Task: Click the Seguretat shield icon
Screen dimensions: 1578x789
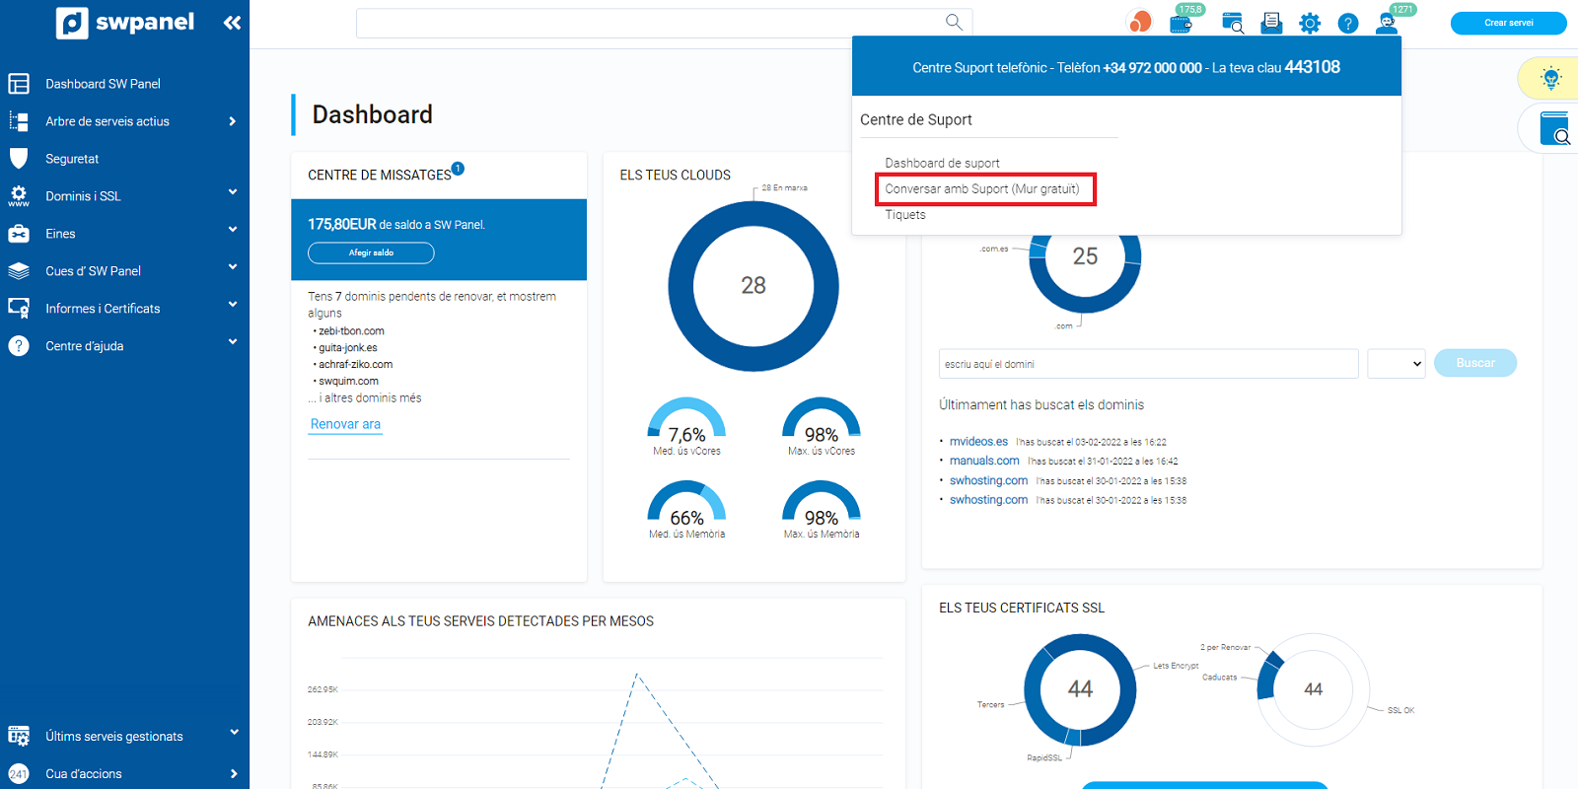Action: 19,159
